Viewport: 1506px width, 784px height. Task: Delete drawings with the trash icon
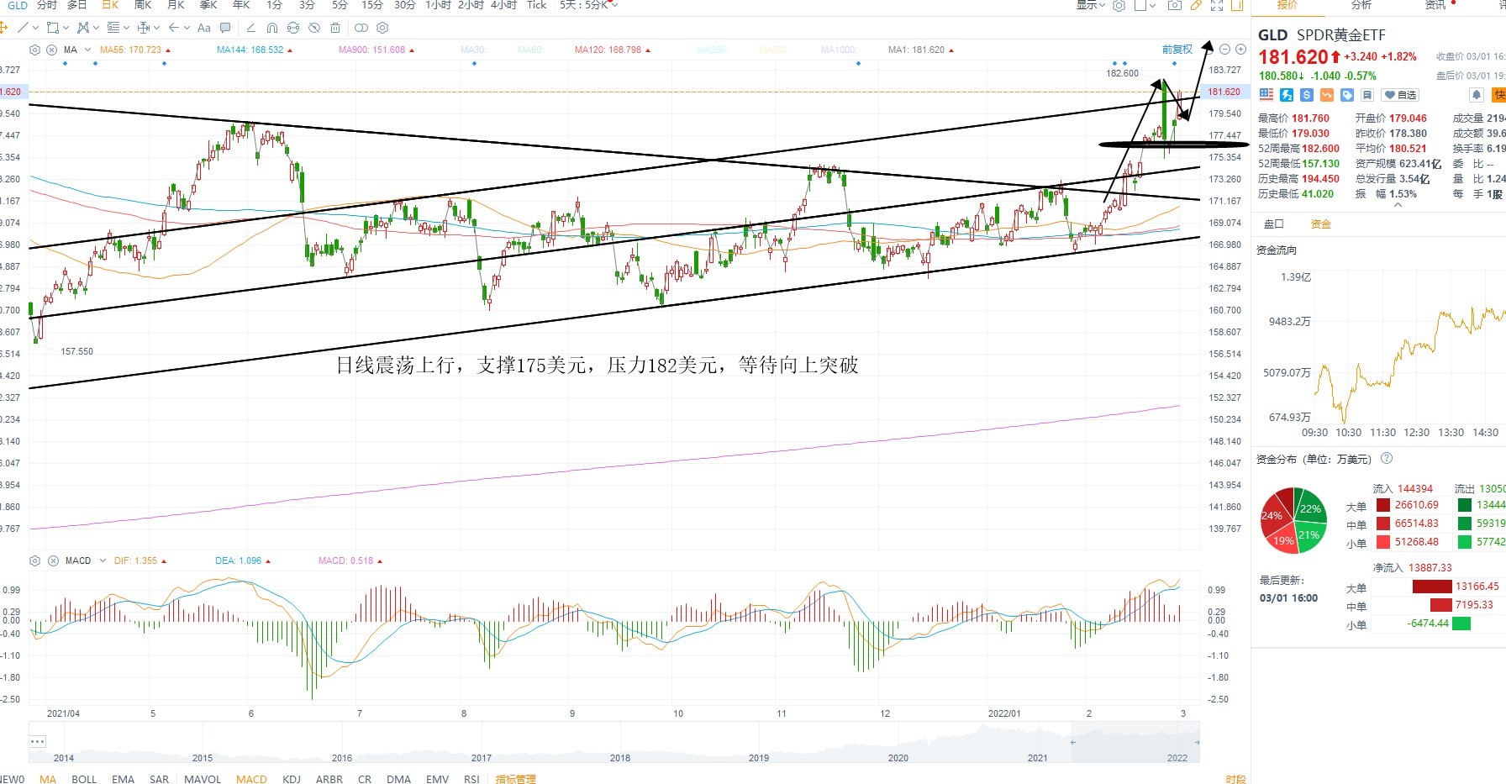coord(335,28)
